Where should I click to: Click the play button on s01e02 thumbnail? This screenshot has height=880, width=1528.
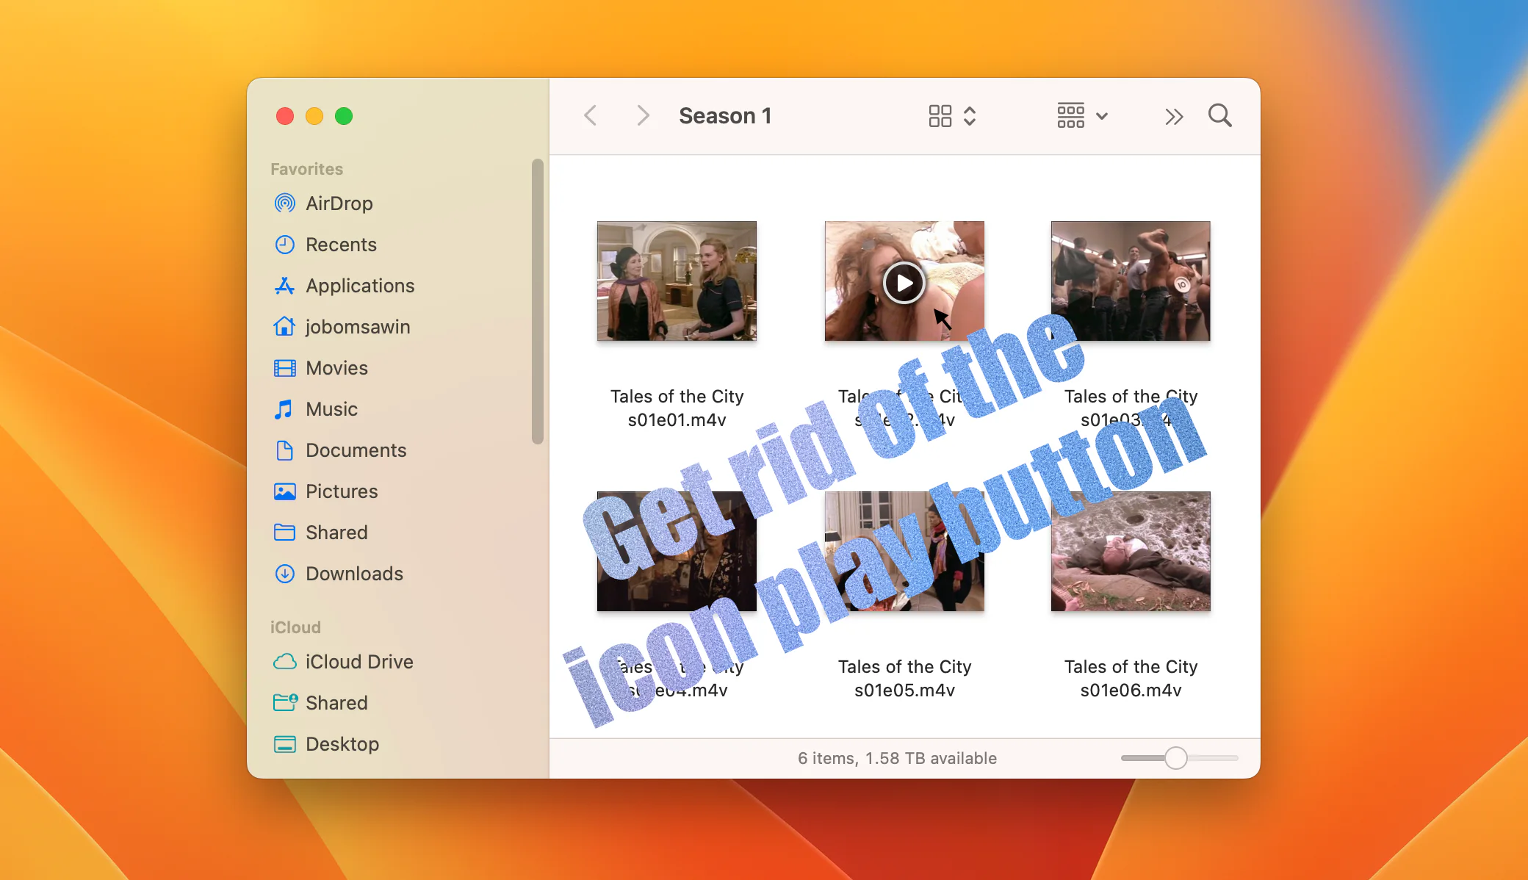pos(904,283)
